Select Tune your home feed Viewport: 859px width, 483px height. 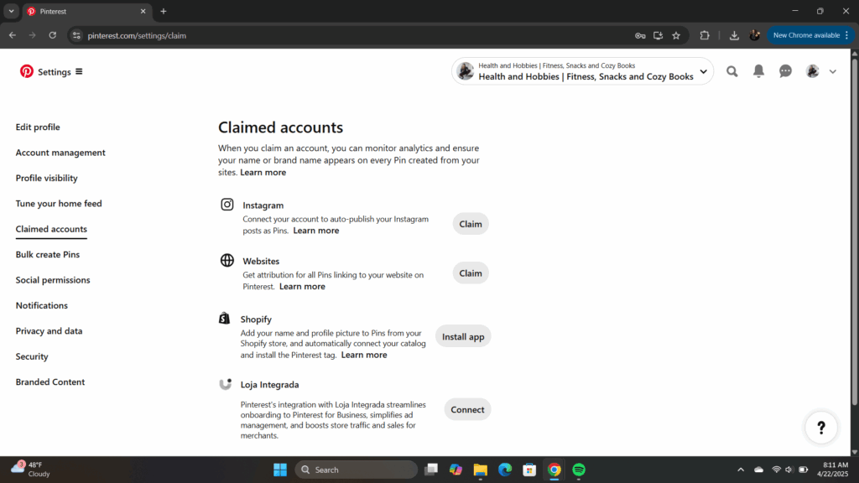click(x=59, y=203)
